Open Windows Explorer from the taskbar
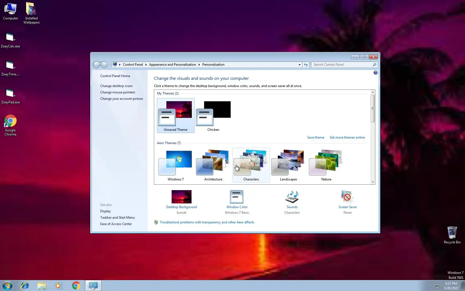The height and width of the screenshot is (291, 465). coord(42,285)
